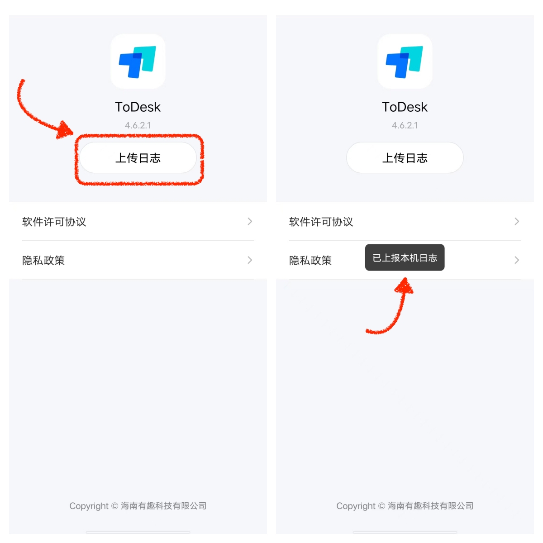Tap the 上传日志 button outlined in red
This screenshot has width=543, height=543.
coord(138,158)
